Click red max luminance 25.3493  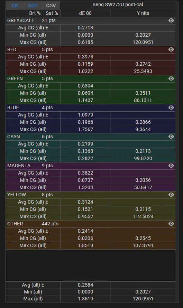click(143, 71)
